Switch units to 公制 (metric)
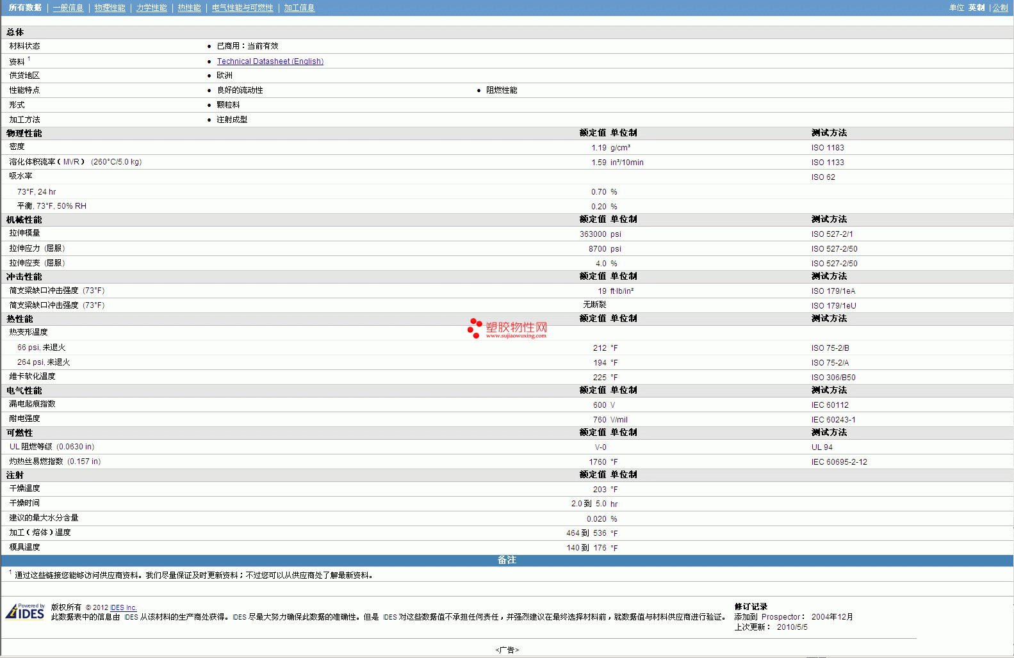Screen dimensions: 1014x658 point(1000,8)
